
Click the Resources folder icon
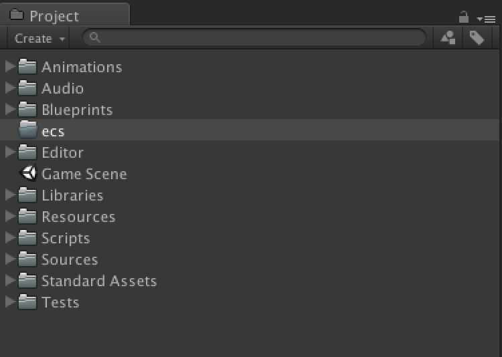click(x=27, y=216)
